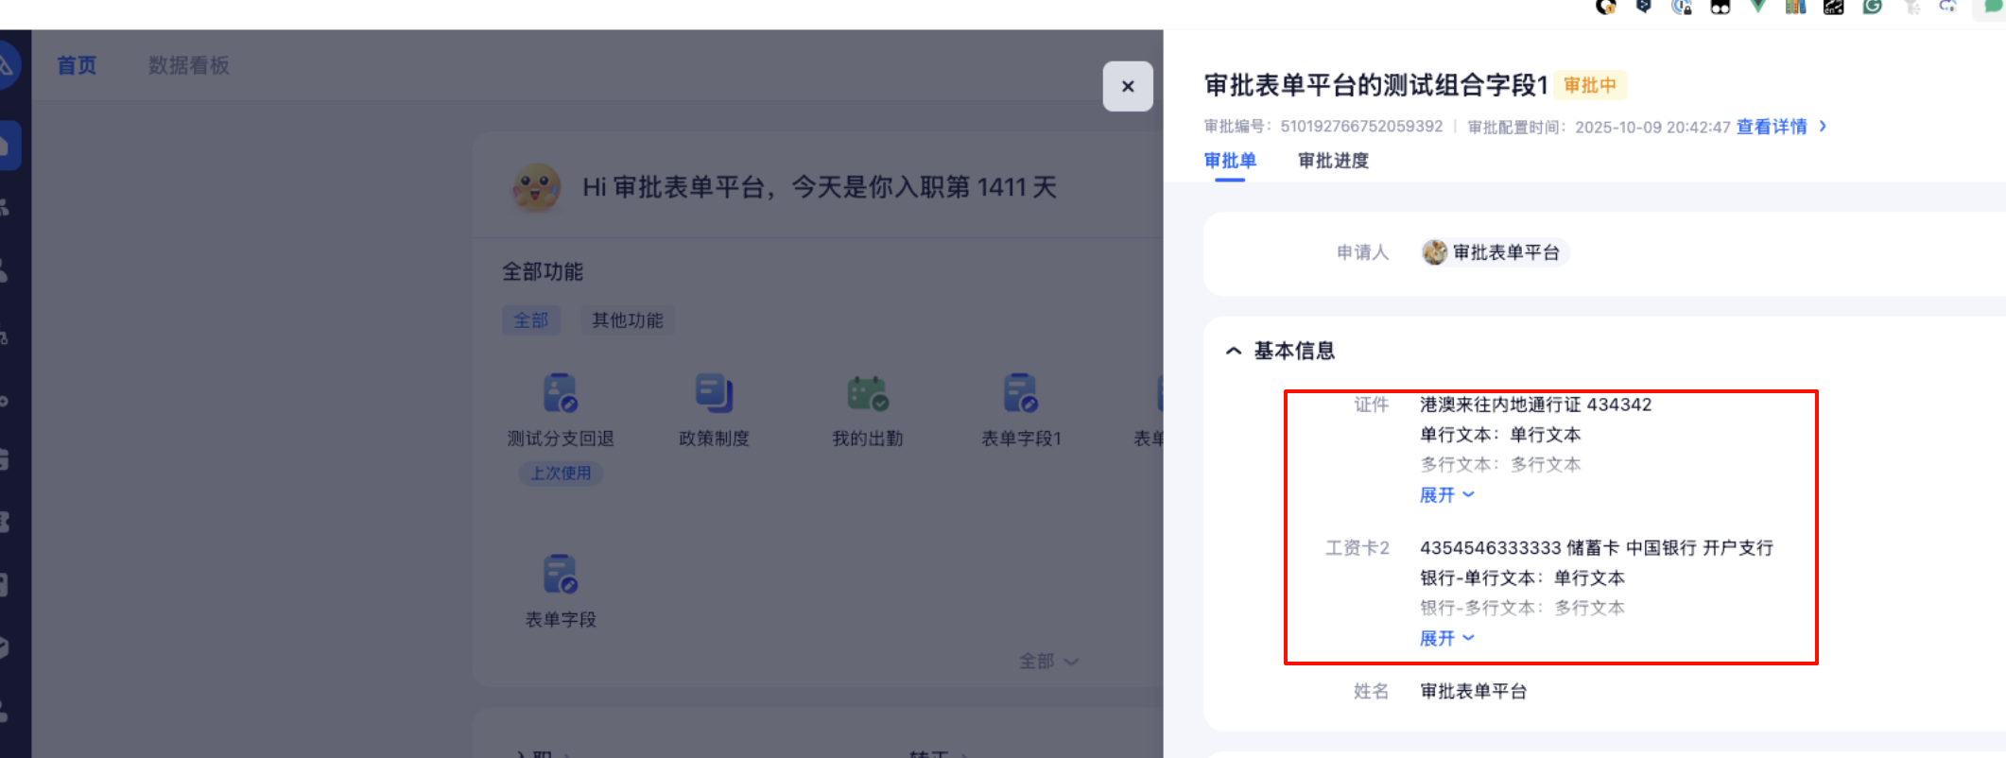The image size is (2006, 758).
Task: Switch to the 审批进度 tab
Action: [1333, 161]
